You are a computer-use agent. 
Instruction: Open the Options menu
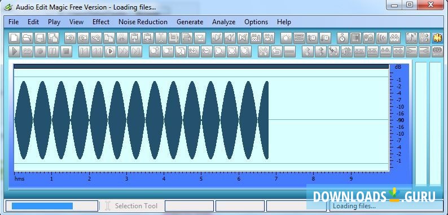(256, 22)
